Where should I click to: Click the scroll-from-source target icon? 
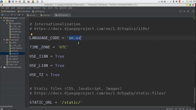[x=12, y=15]
